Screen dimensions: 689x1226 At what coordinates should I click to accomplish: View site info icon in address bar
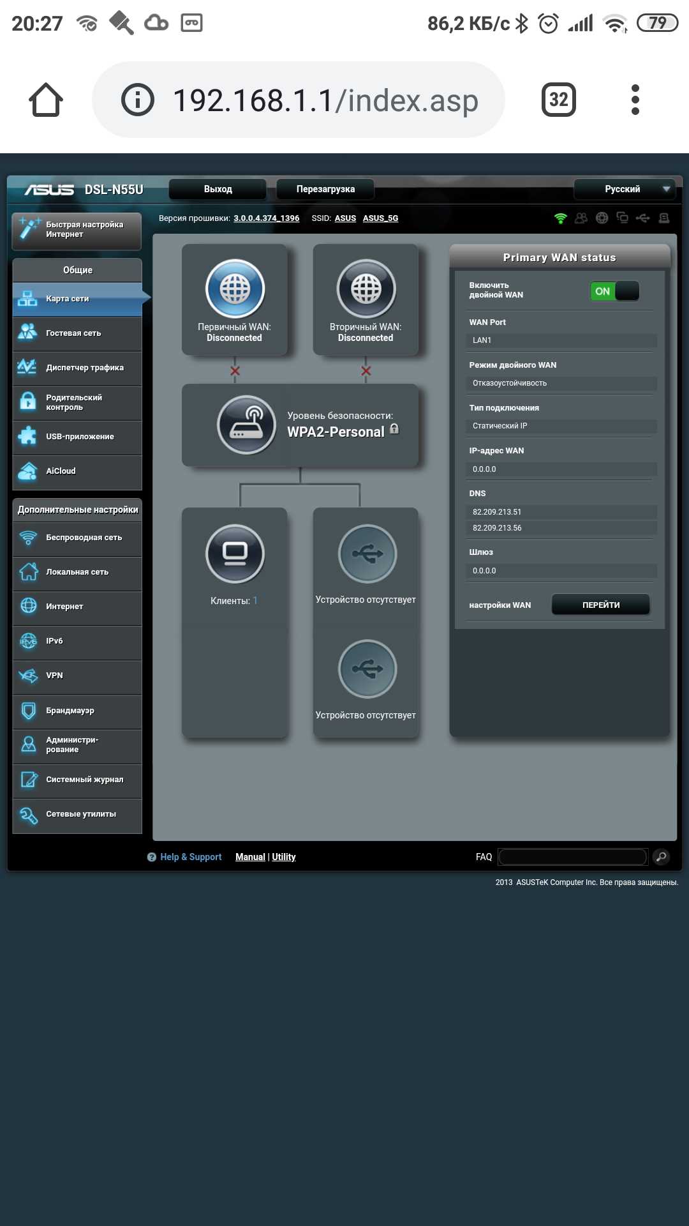138,100
